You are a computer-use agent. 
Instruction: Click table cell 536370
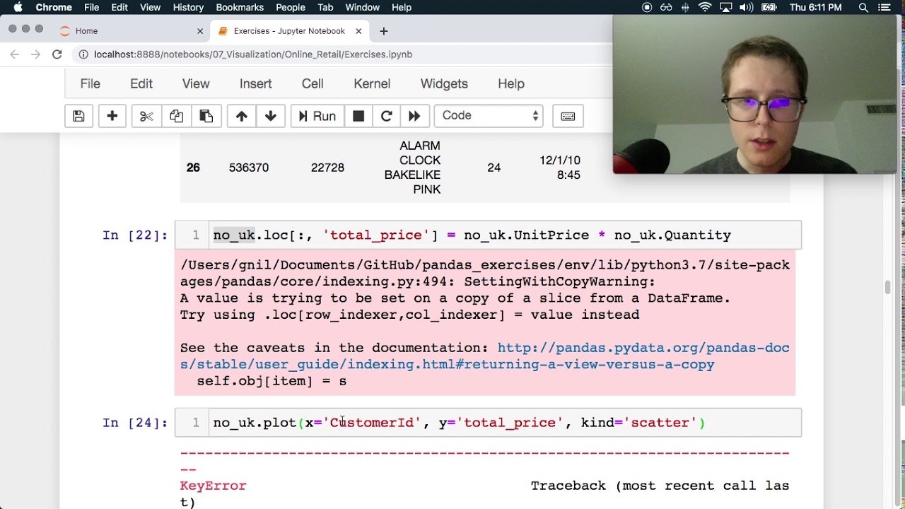pos(248,168)
